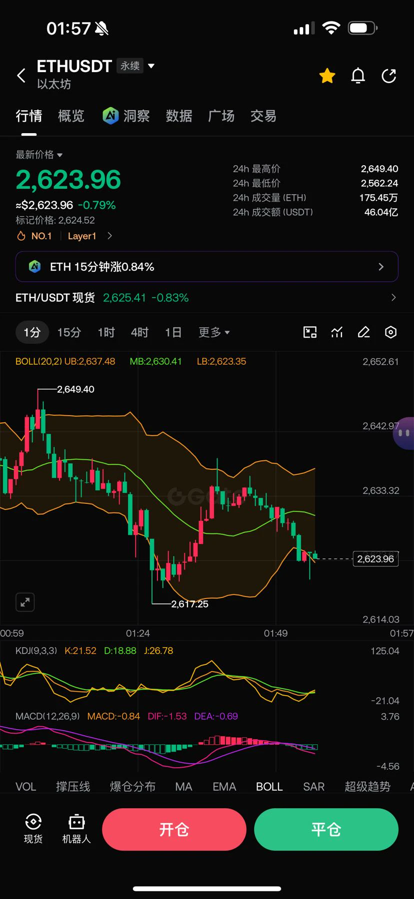Open the ETHUSDT pair selector dropdown arrow
The image size is (414, 899).
click(151, 66)
